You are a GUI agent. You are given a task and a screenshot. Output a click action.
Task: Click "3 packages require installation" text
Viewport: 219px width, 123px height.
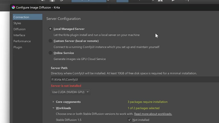point(147,102)
